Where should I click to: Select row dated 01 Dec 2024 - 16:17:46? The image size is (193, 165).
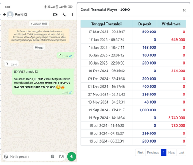[134, 87]
